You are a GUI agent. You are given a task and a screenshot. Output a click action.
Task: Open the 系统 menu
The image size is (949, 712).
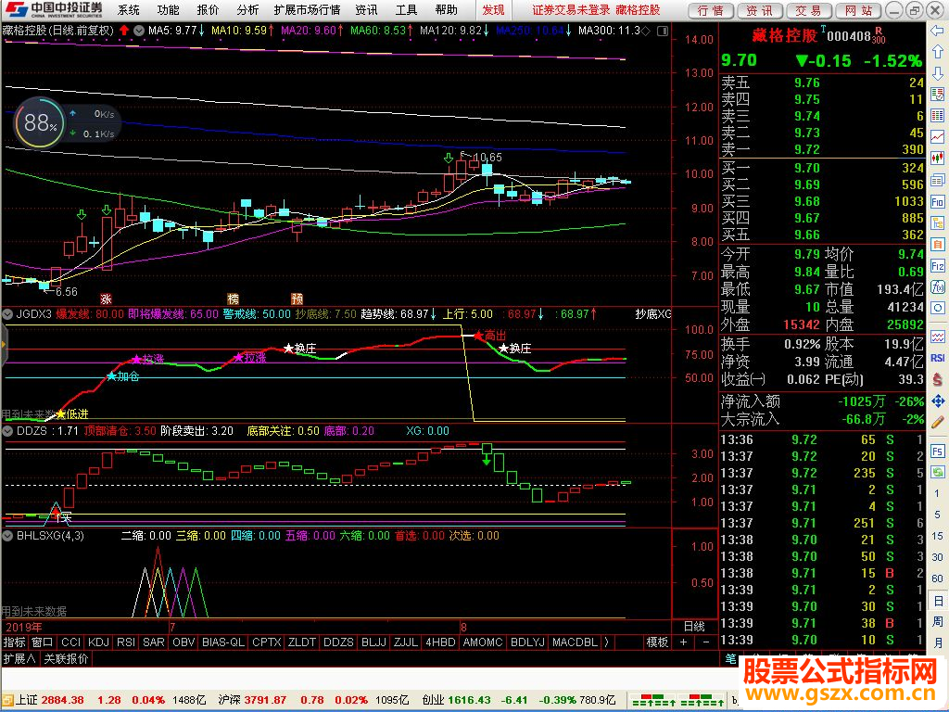128,9
